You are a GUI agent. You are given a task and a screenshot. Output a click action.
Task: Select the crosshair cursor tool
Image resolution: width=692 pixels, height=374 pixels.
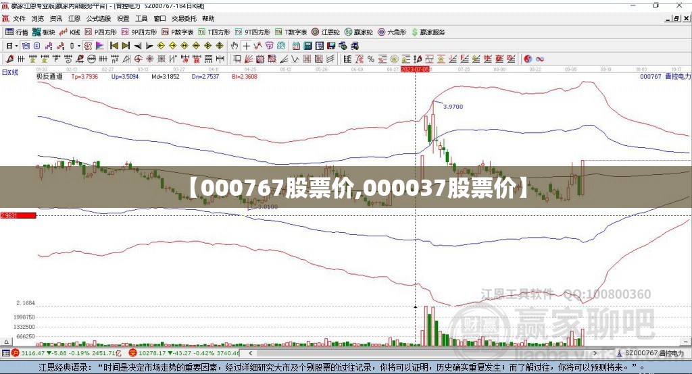click(x=246, y=46)
